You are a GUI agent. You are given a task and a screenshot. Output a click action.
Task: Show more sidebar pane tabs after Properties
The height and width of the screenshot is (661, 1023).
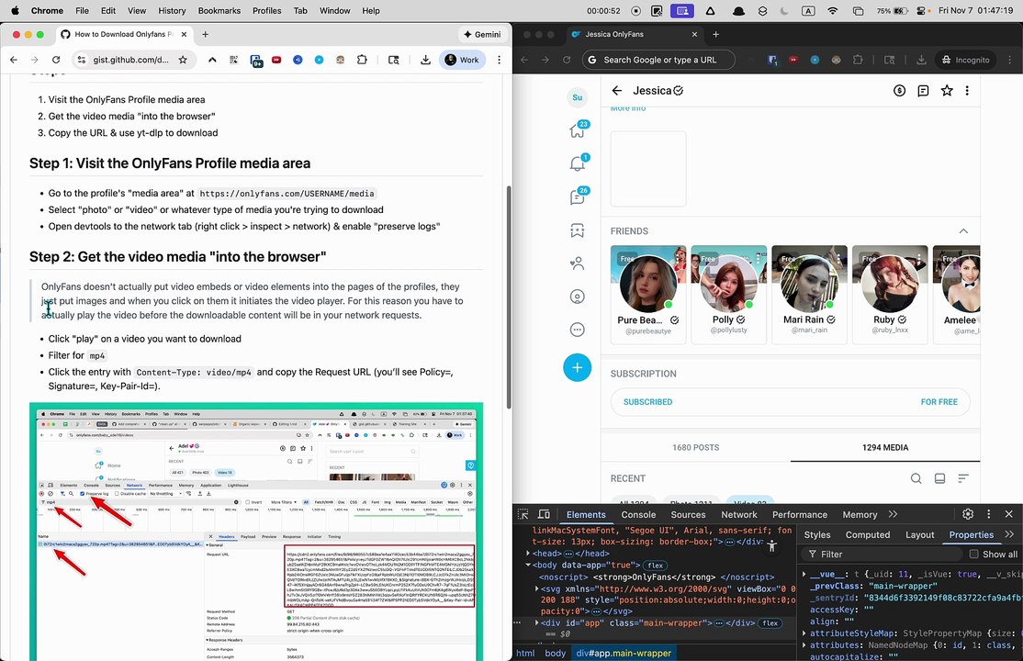[x=1009, y=534]
